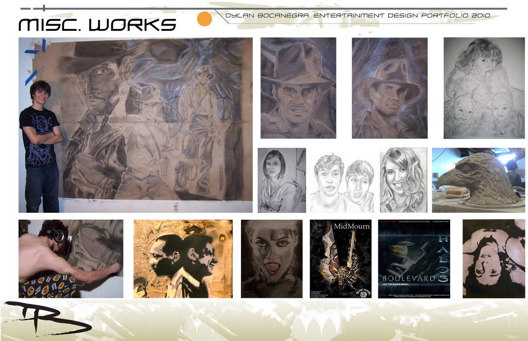Click the Dylan Bocanegra portfolio 2010 header

358,16
